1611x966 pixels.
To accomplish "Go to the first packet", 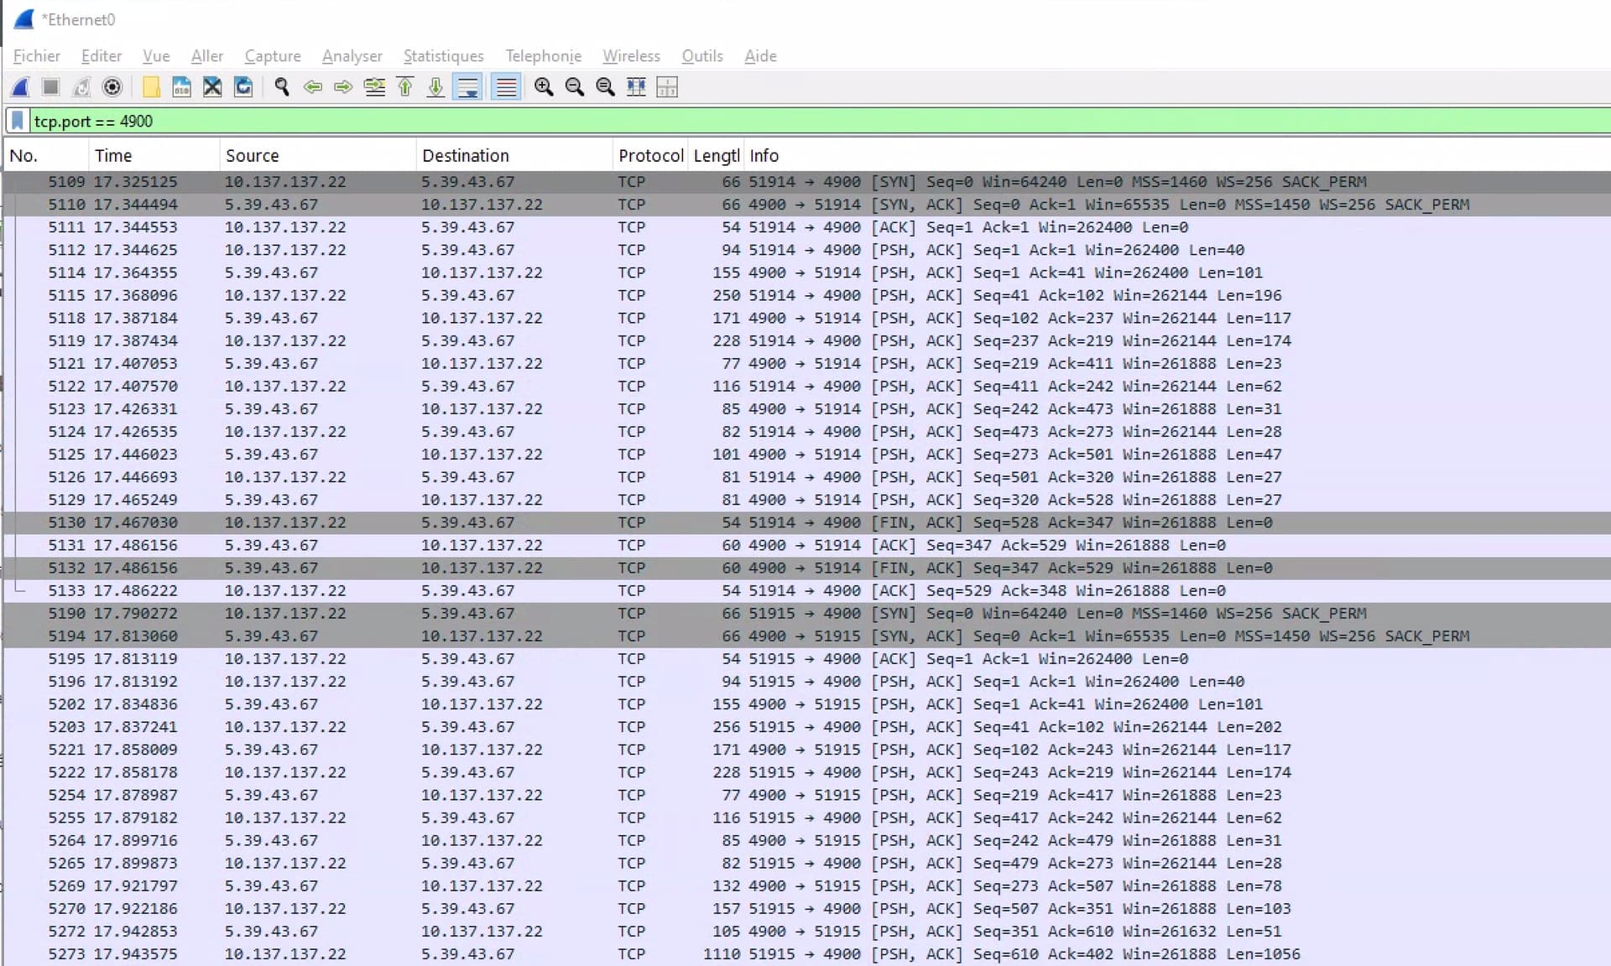I will (x=405, y=87).
